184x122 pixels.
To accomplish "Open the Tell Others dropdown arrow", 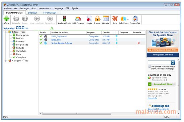I will (x=128, y=20).
